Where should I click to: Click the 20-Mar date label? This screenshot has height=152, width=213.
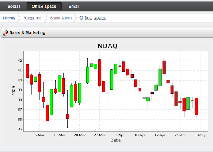tap(79, 135)
